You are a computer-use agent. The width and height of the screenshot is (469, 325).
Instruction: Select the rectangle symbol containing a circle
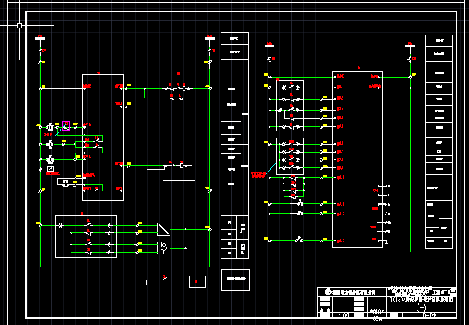tap(163, 247)
